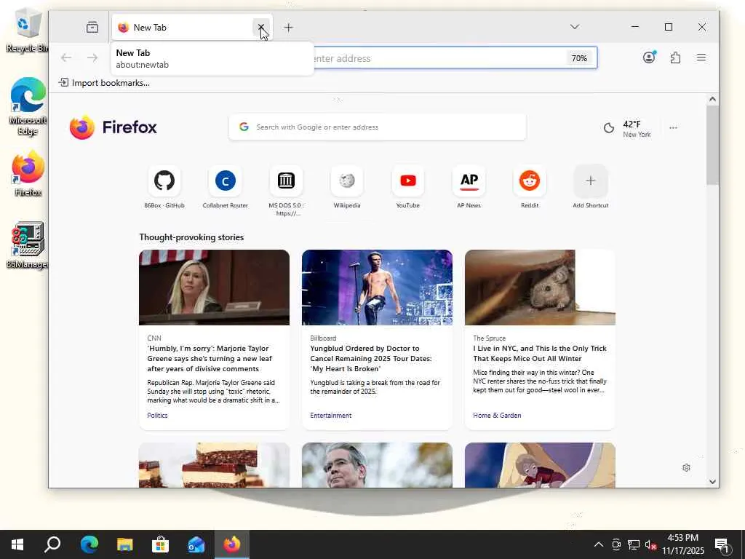Screen dimensions: 745x559
Task: Click Import bookmarks link
Action: click(x=104, y=83)
